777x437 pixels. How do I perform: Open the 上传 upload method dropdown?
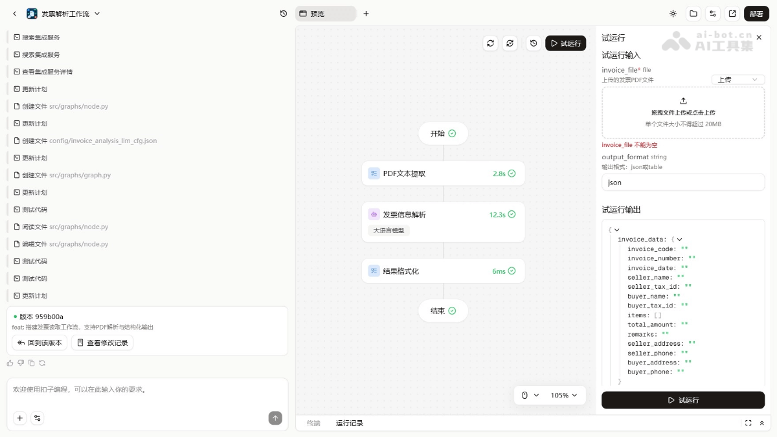(x=737, y=79)
